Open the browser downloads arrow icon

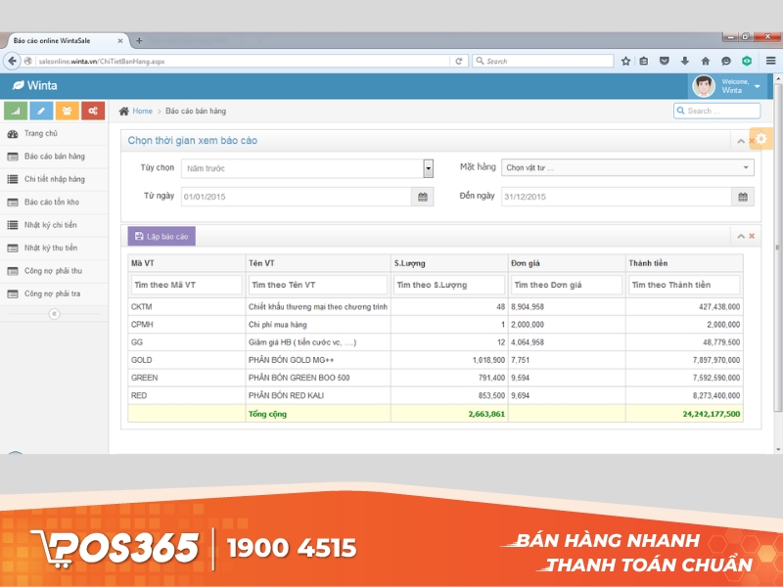coord(684,61)
